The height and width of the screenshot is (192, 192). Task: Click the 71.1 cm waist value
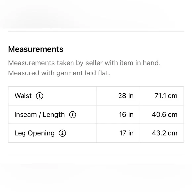click(x=166, y=96)
